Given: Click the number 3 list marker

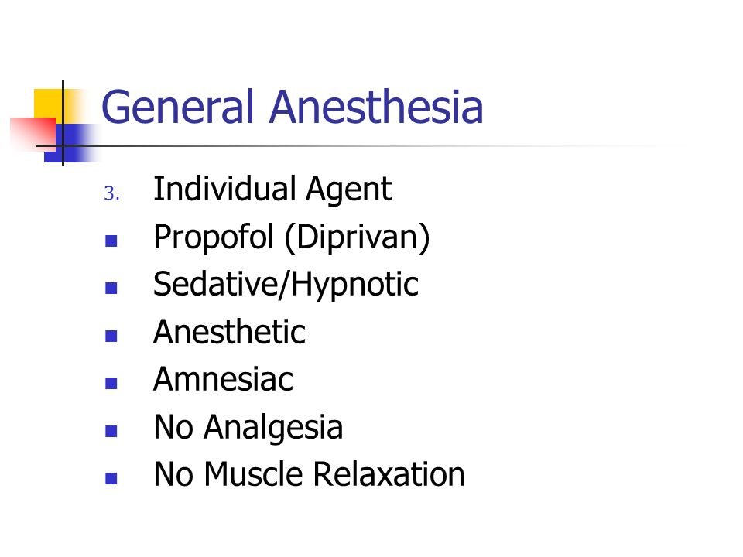Looking at the screenshot, I should [111, 193].
